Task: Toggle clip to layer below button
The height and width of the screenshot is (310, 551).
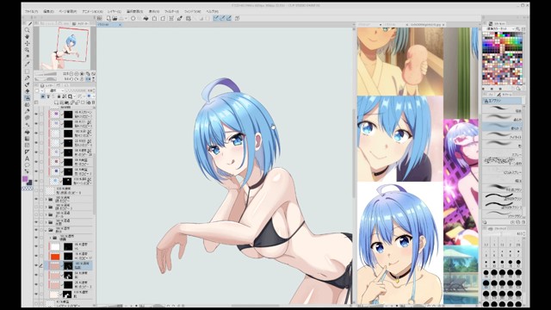Action: [x=43, y=96]
